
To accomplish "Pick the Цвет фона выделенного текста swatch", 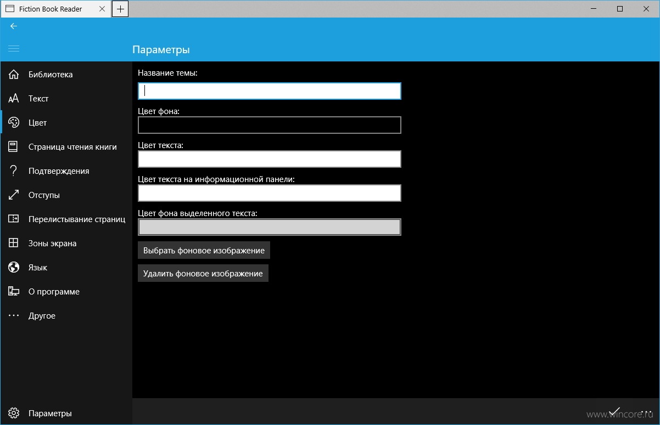I will point(270,227).
